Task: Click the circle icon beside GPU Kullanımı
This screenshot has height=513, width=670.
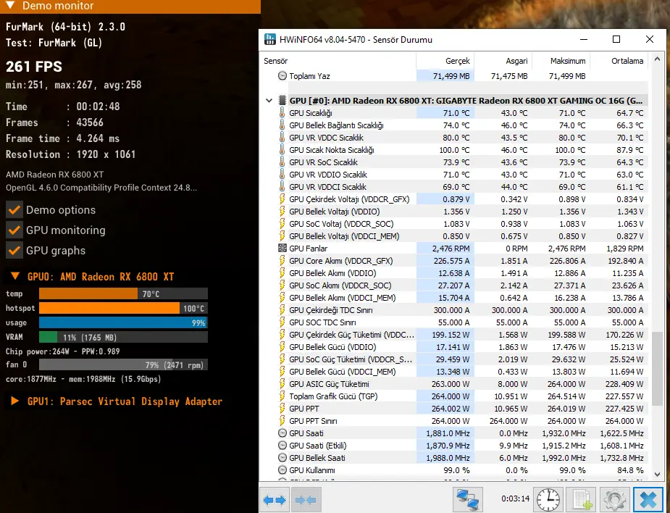Action: click(x=282, y=470)
